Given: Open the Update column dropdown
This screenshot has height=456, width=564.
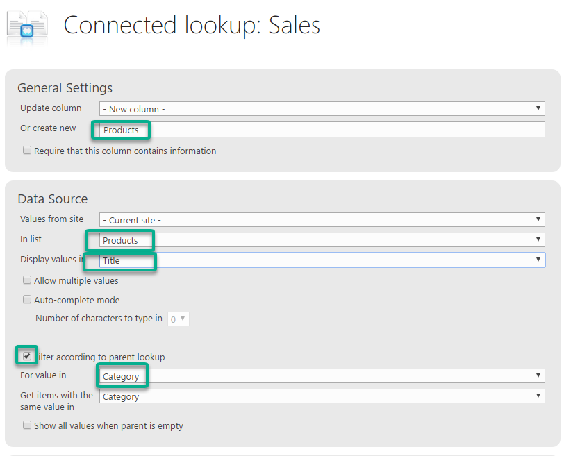Looking at the screenshot, I should click(322, 108).
